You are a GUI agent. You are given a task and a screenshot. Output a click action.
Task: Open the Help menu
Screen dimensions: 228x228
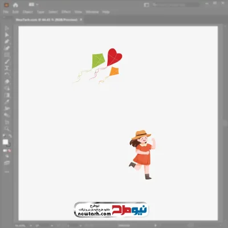106,12
